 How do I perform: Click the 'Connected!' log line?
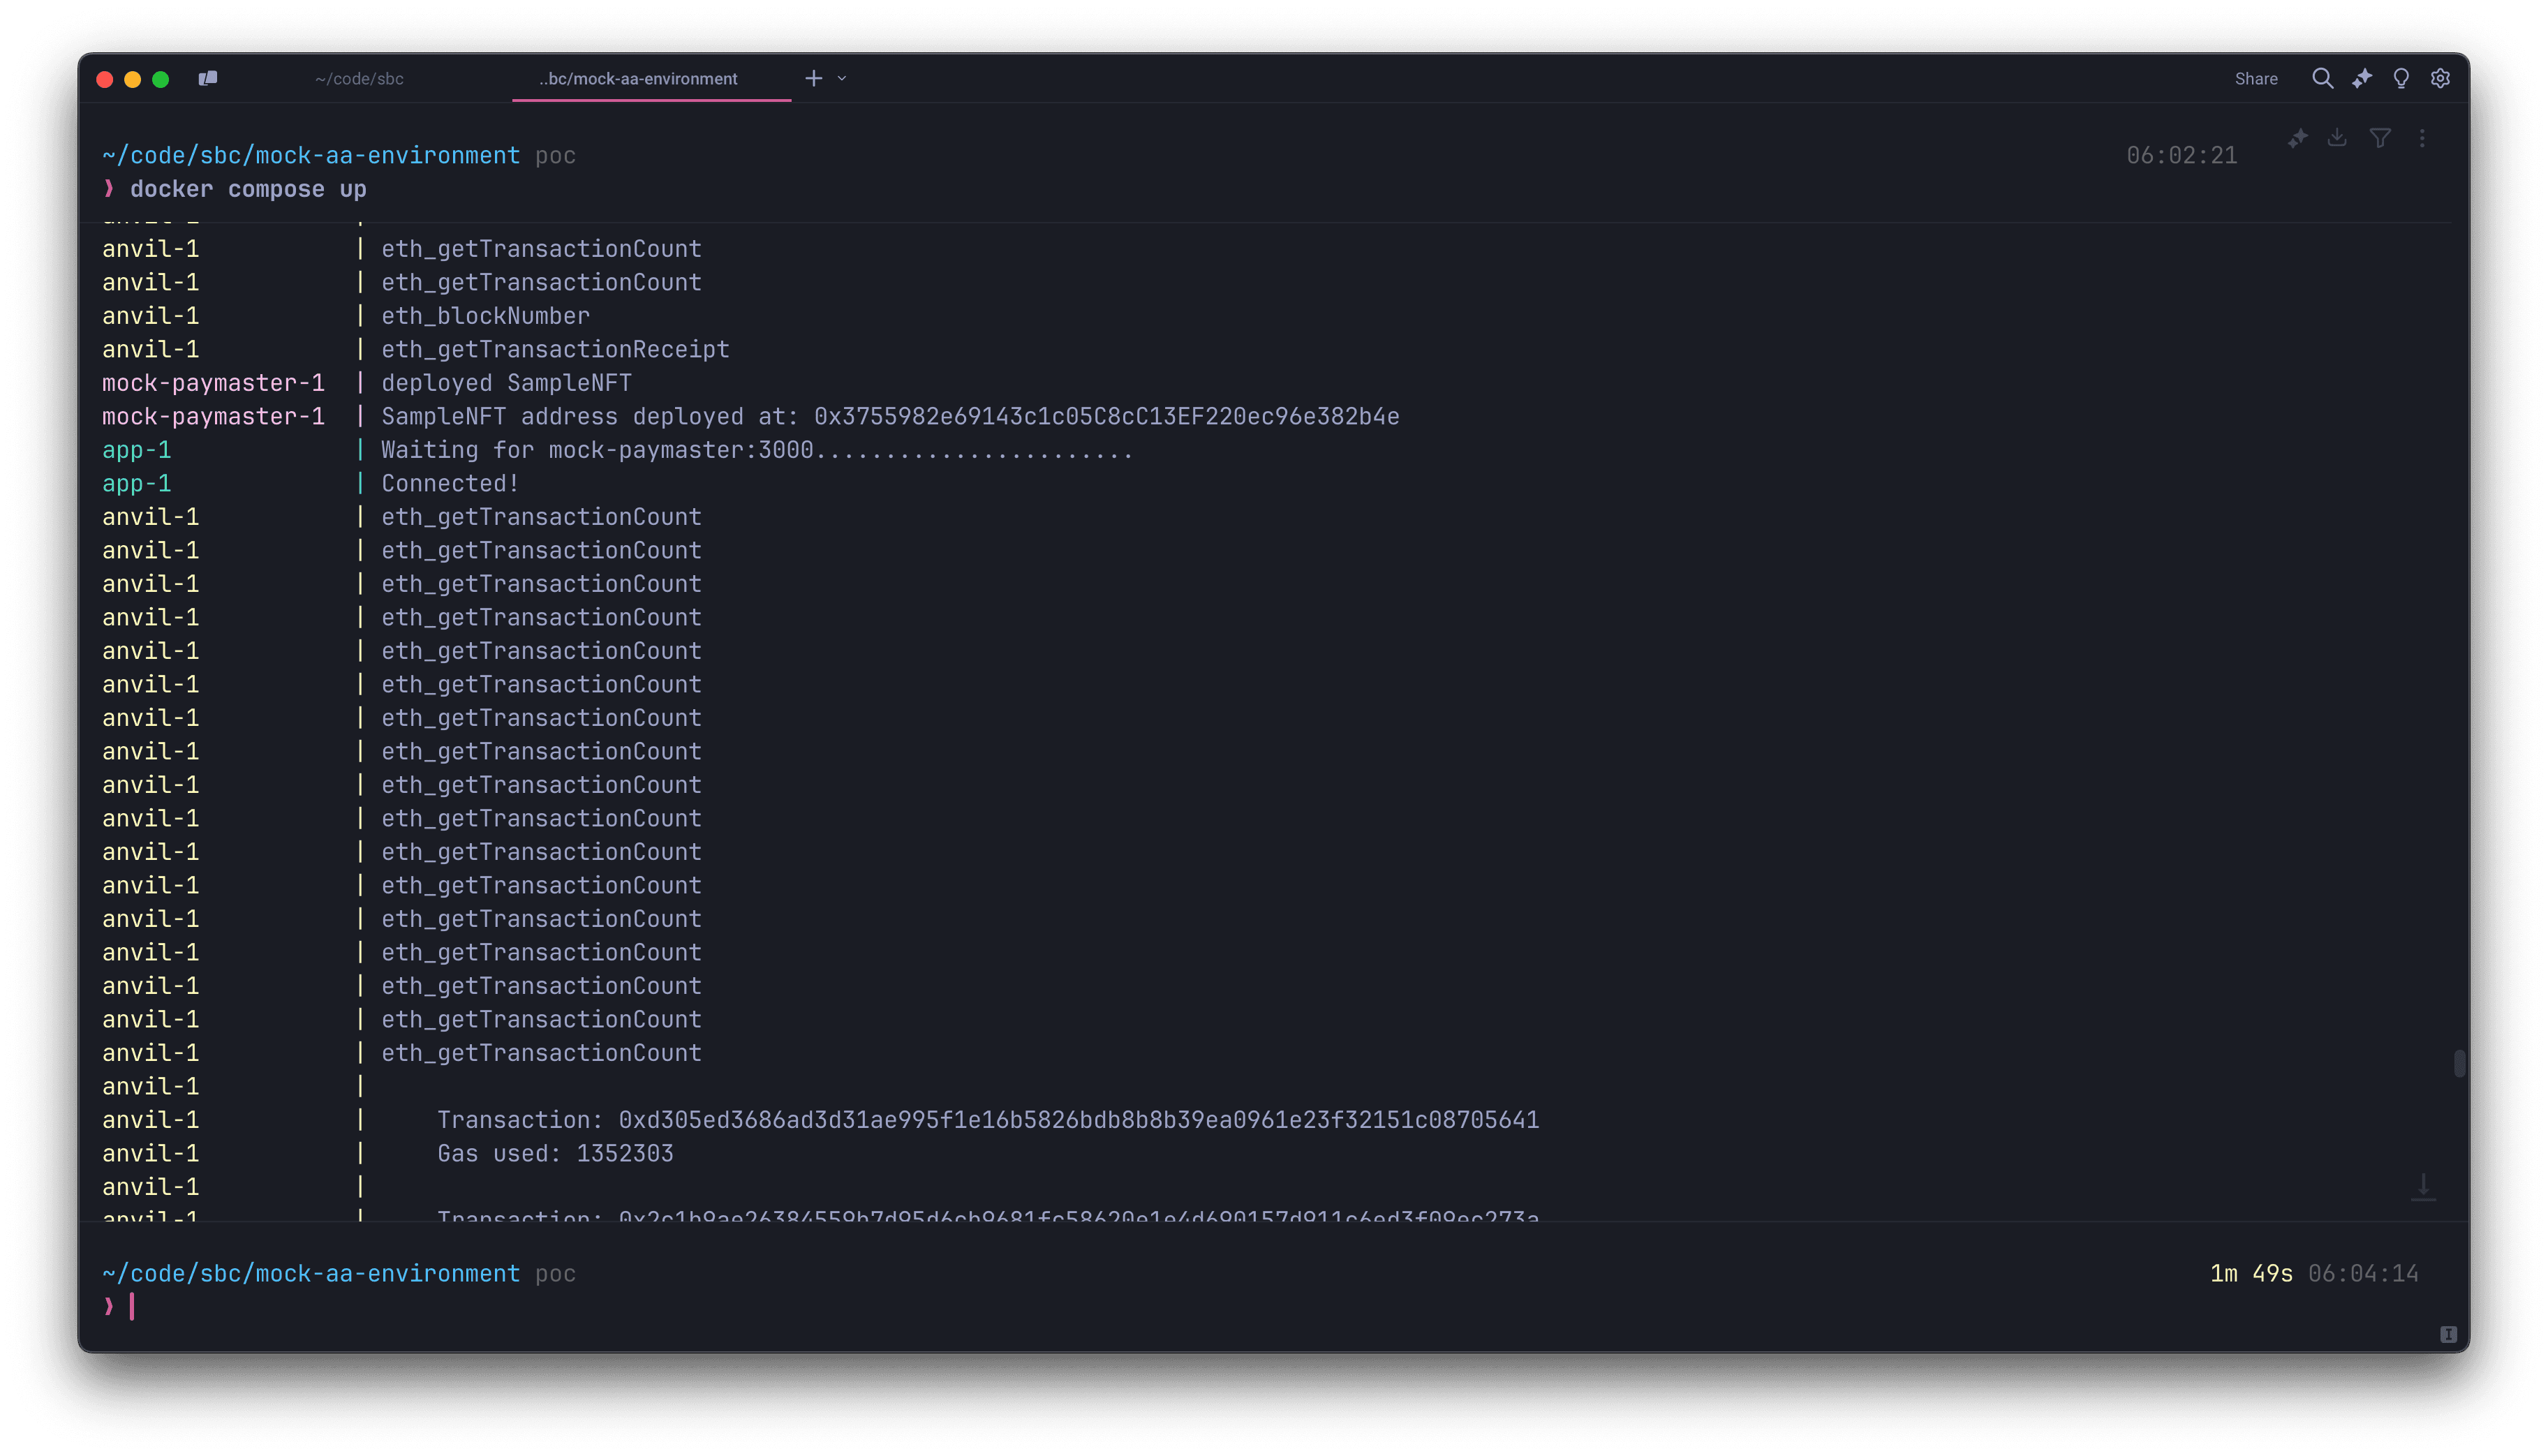click(450, 483)
